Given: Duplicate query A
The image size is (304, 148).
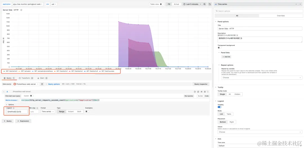Looking at the screenshot, I should (x=198, y=92).
